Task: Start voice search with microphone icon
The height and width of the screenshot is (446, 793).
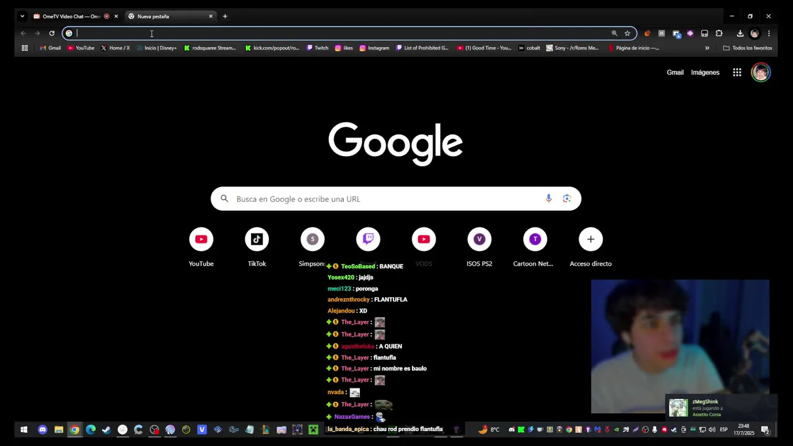Action: (548, 199)
